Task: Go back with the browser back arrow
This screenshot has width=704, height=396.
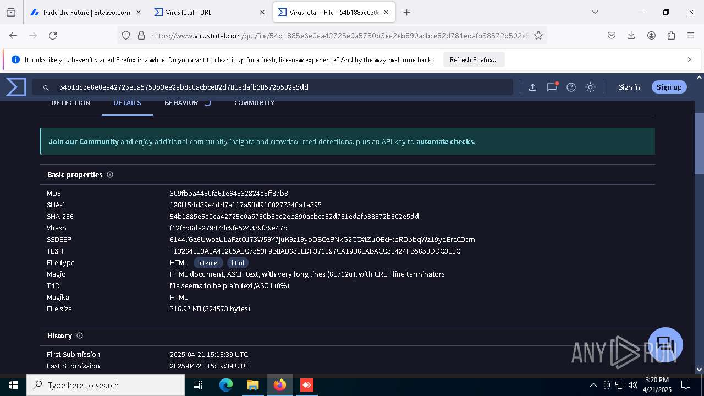Action: pyautogui.click(x=13, y=35)
